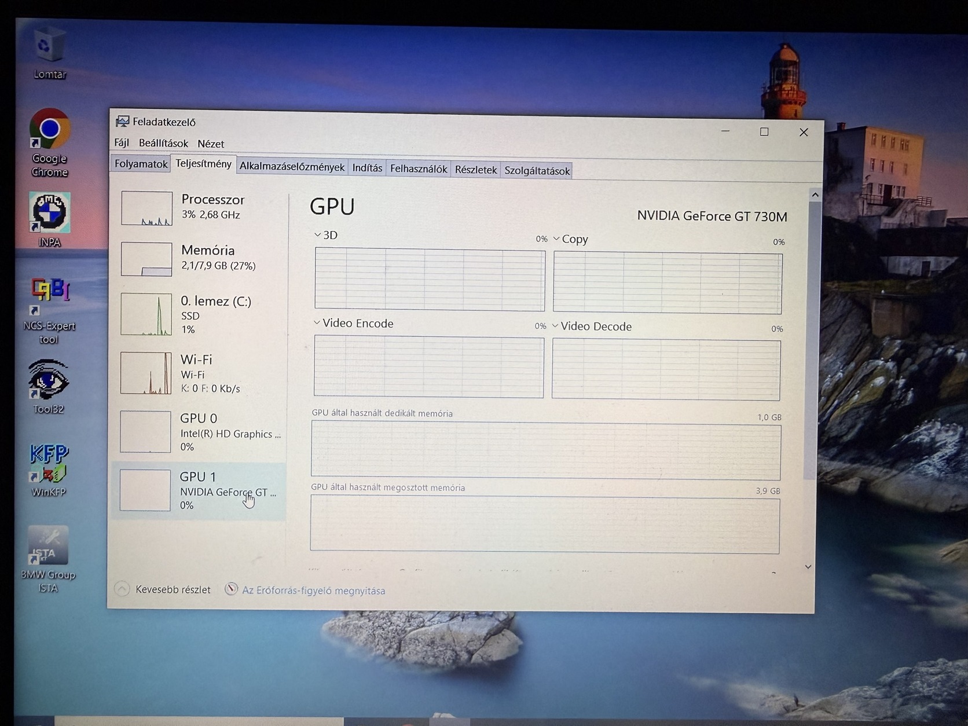Click the 1,0 GB dedicated memory value
Image resolution: width=968 pixels, height=726 pixels.
[x=769, y=417]
